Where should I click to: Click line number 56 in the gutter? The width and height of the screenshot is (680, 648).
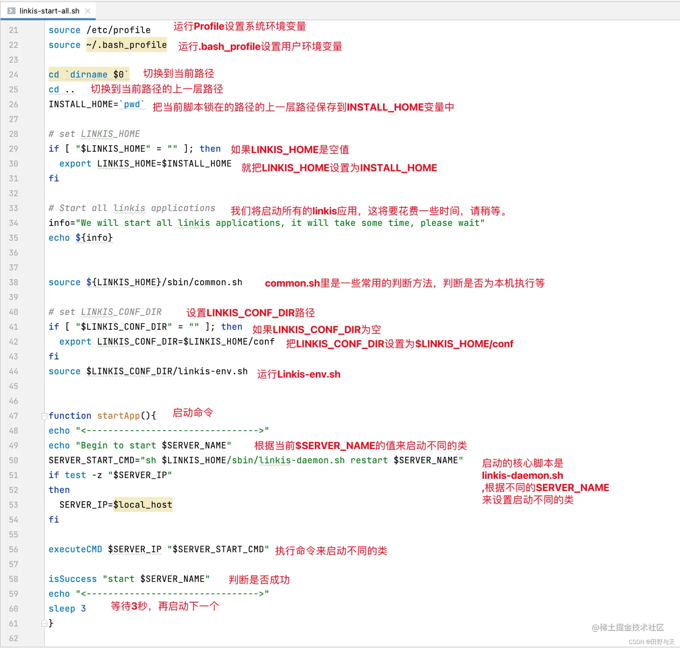(13, 550)
